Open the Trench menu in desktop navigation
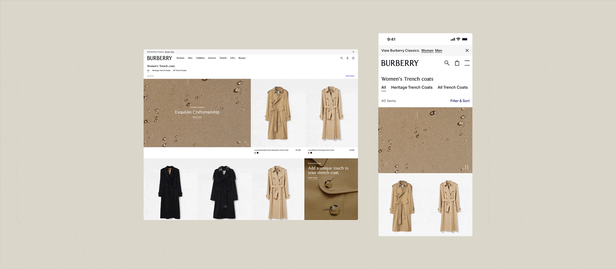The width and height of the screenshot is (616, 269). [223, 58]
